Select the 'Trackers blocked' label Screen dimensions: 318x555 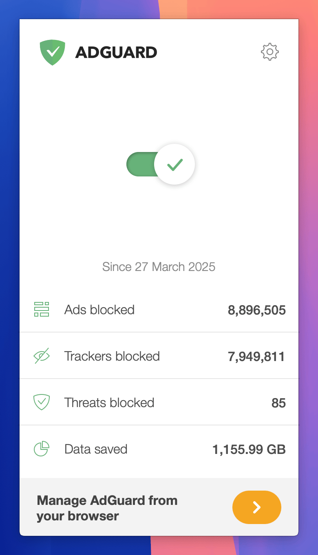(112, 356)
